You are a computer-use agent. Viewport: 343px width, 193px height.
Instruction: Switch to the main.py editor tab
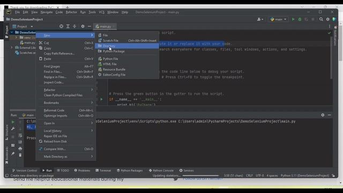105,26
